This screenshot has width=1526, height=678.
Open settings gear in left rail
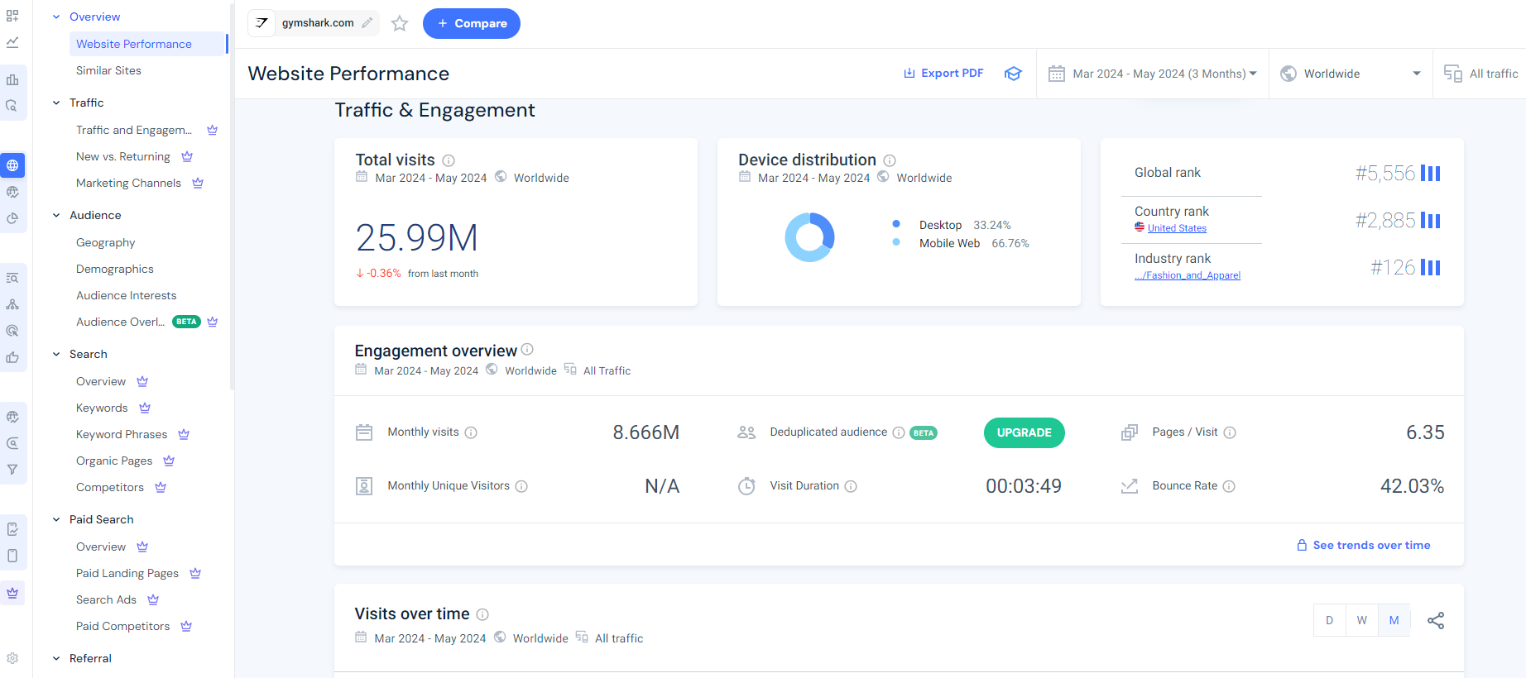12,659
